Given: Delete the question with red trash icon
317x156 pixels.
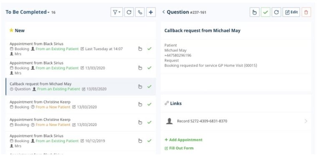Looking at the screenshot, I should tap(306, 13).
